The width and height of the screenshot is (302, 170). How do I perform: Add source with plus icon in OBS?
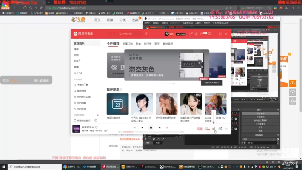(x=145, y=139)
